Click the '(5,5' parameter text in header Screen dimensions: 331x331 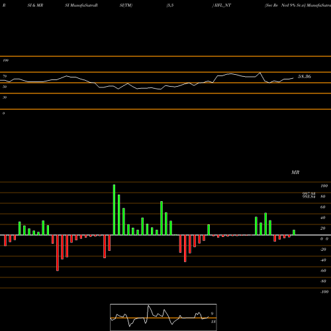170,5
